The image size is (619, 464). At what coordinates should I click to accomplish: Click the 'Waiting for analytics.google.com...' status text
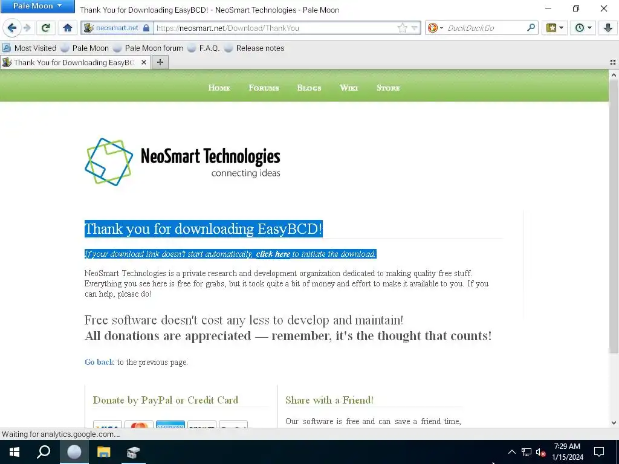click(x=60, y=434)
